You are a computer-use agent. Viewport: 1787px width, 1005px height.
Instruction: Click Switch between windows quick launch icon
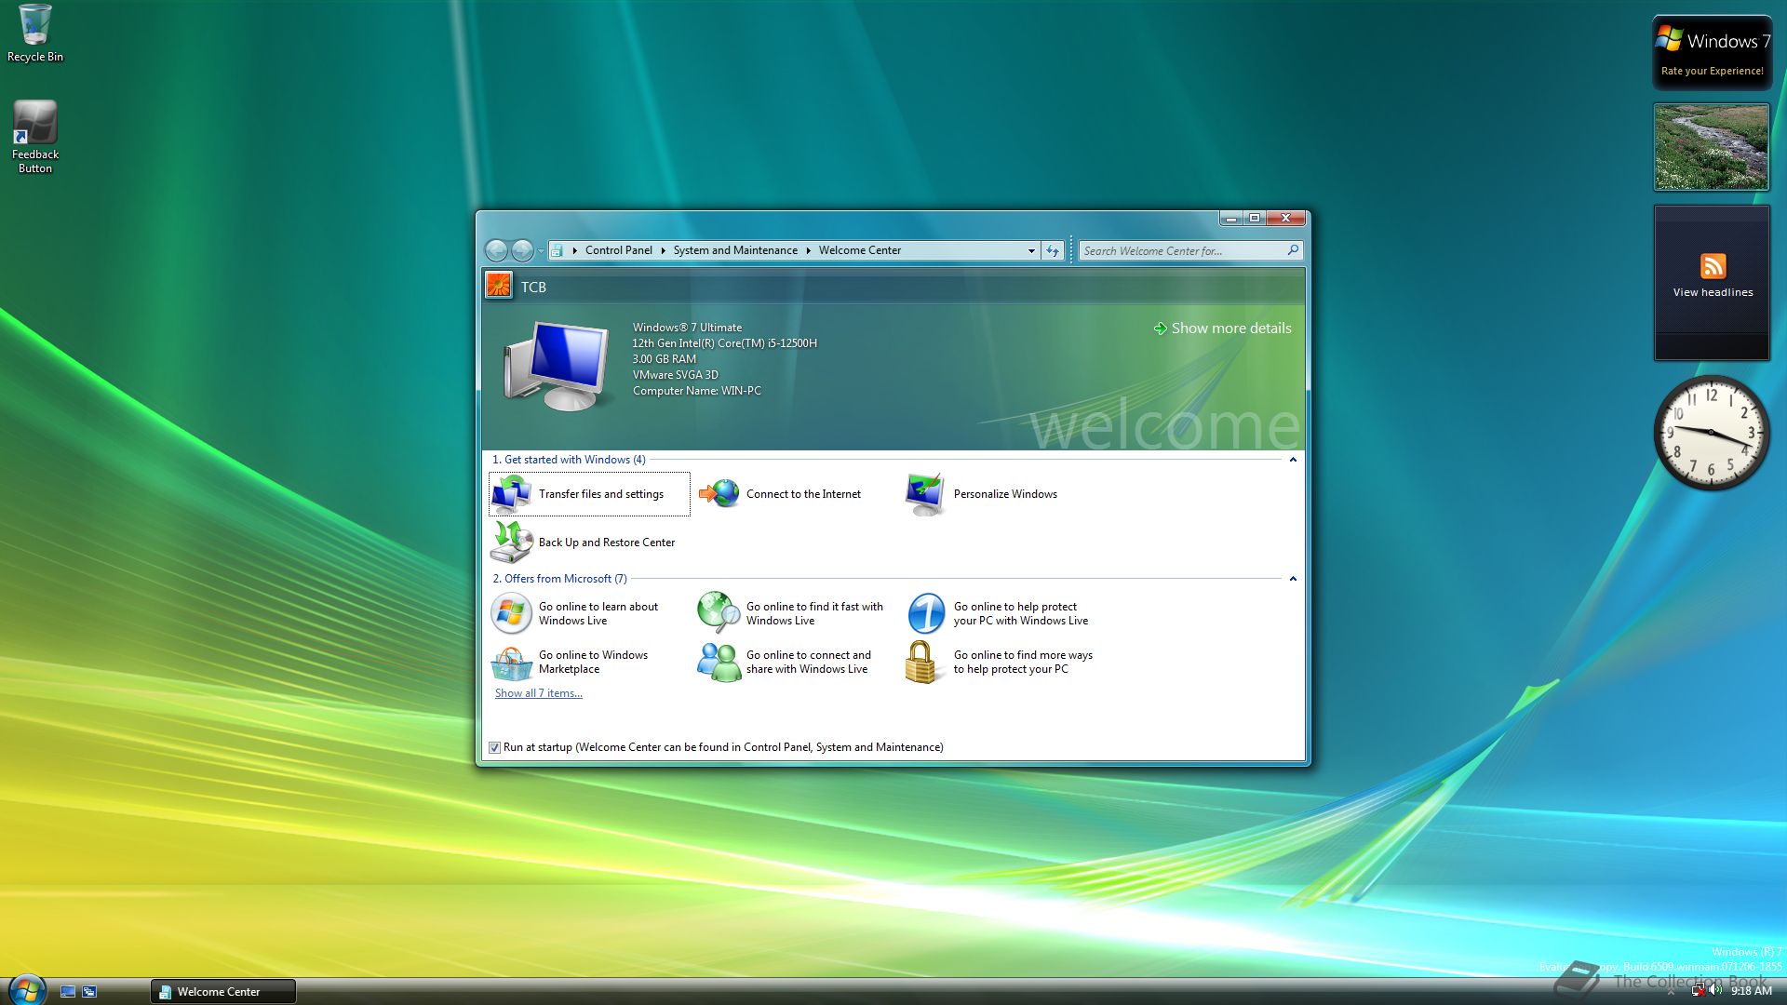(89, 992)
